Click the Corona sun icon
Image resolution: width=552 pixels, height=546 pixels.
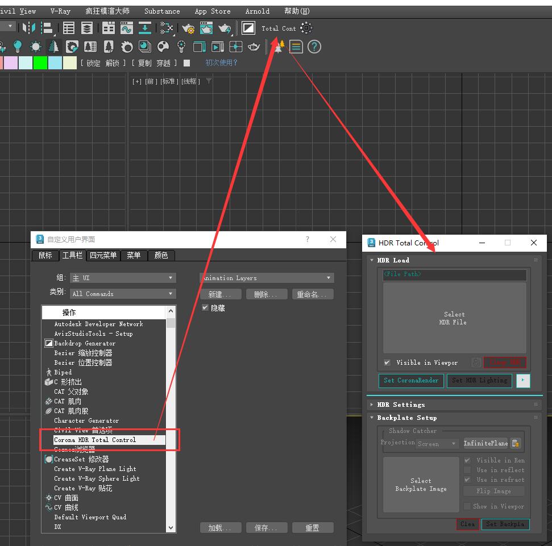(36, 47)
